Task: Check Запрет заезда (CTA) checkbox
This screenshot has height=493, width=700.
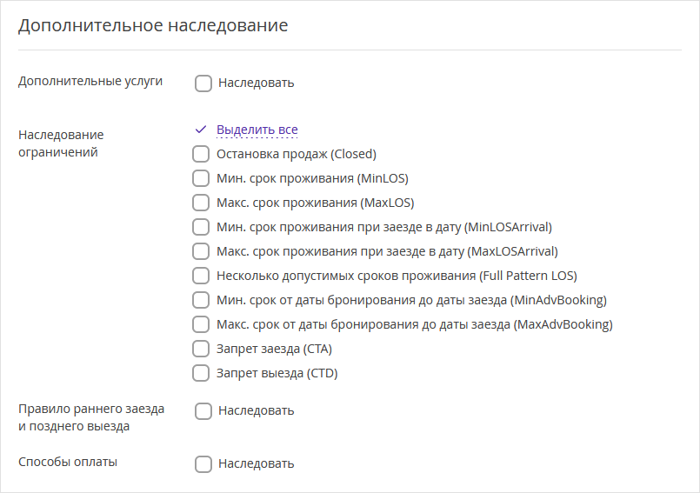Action: [x=201, y=349]
